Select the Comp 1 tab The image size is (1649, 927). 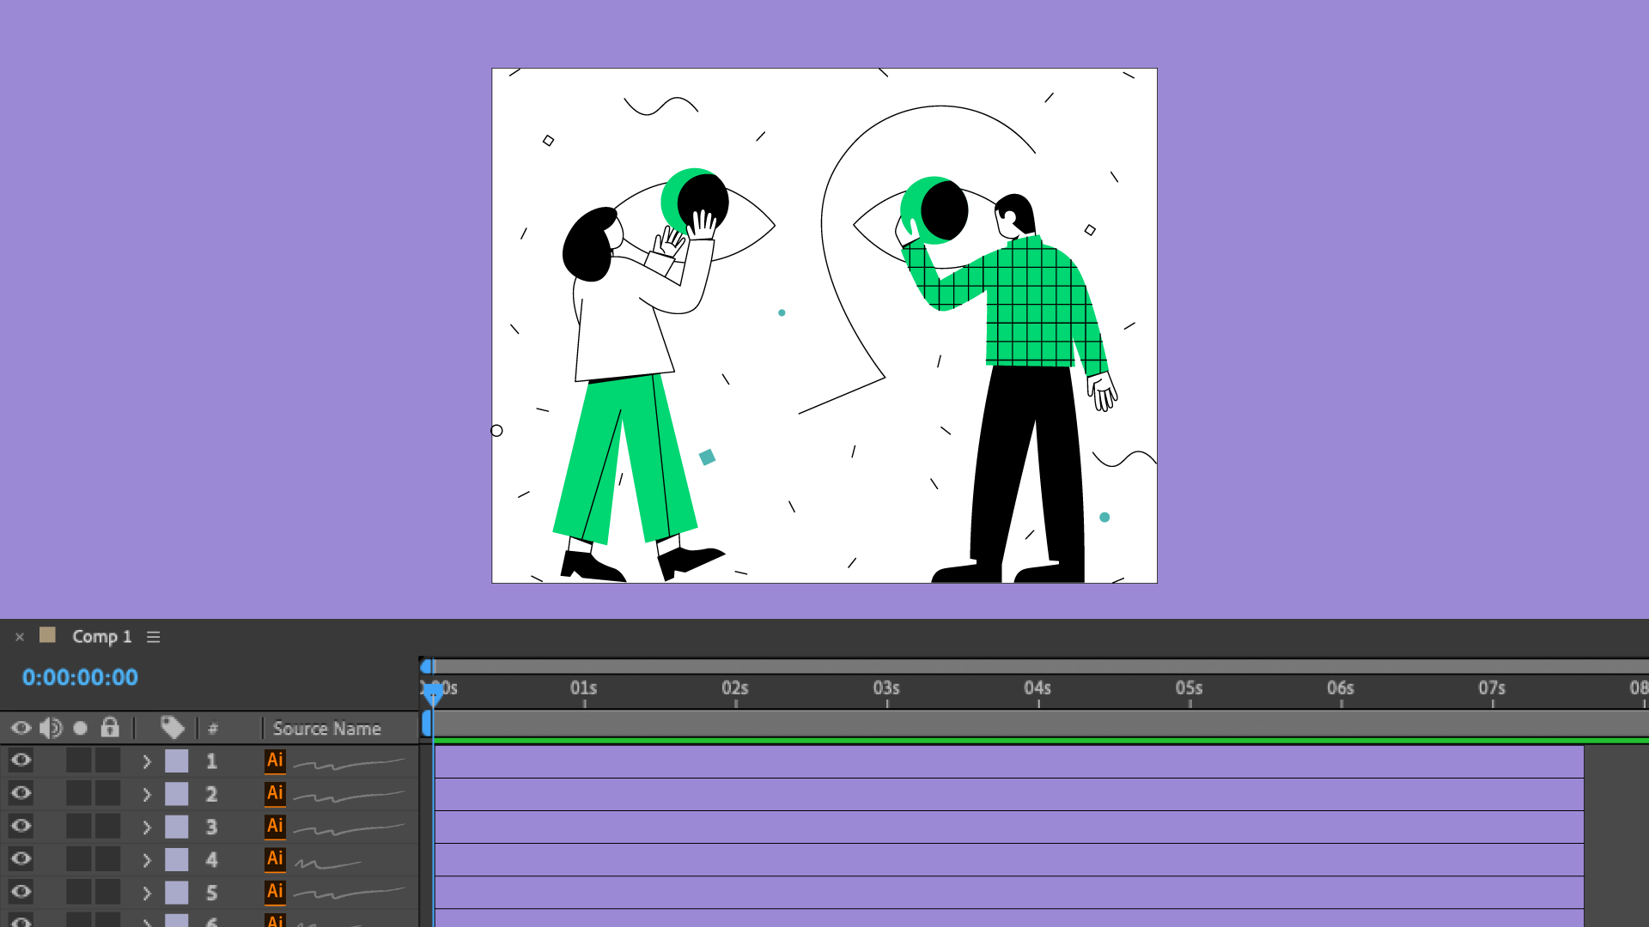click(101, 636)
